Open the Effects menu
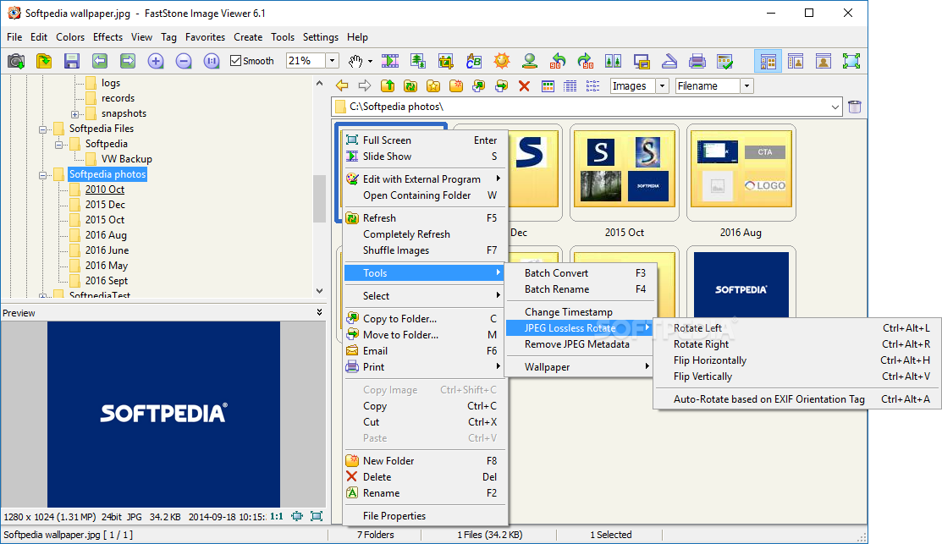The width and height of the screenshot is (942, 544). coord(107,37)
